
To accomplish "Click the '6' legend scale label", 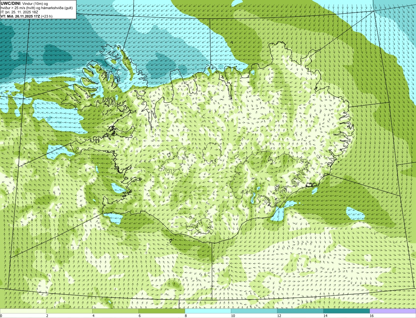I will pyautogui.click(x=139, y=316).
